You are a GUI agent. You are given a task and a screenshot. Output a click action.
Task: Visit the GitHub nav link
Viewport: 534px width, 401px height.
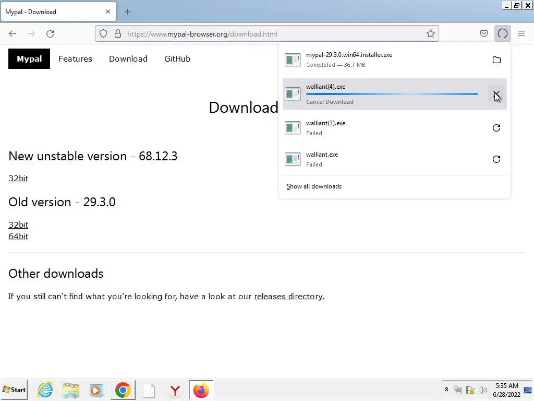tap(177, 58)
